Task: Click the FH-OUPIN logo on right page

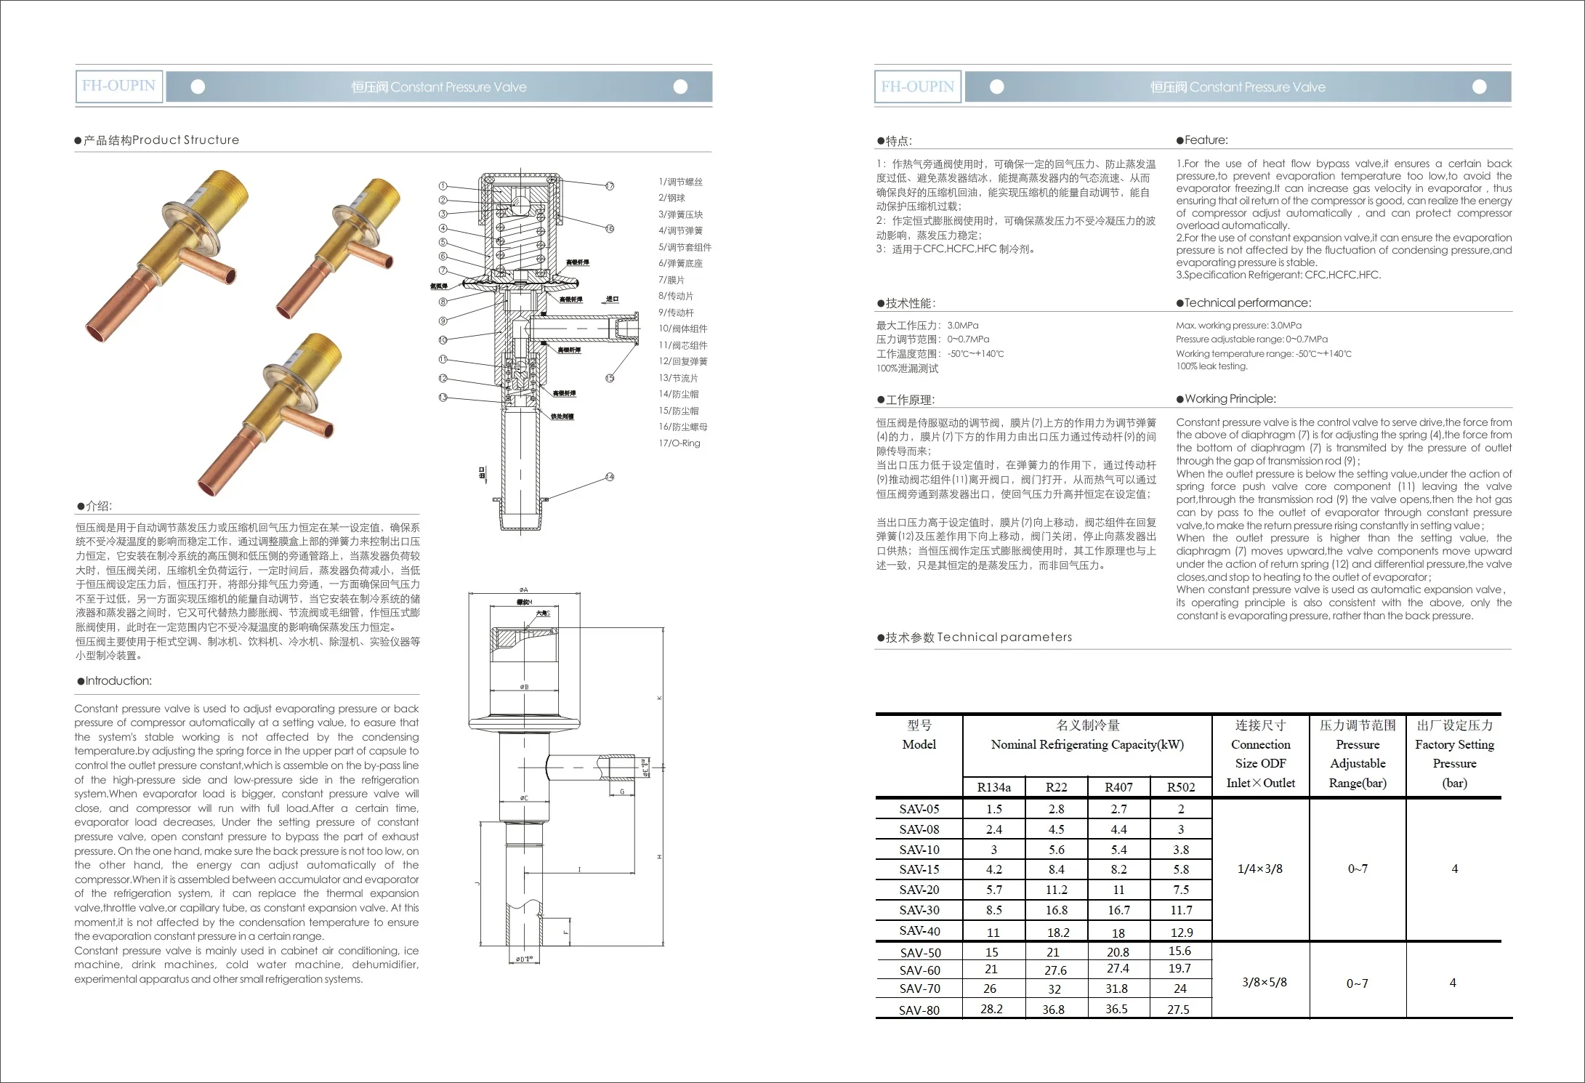Action: coord(917,87)
